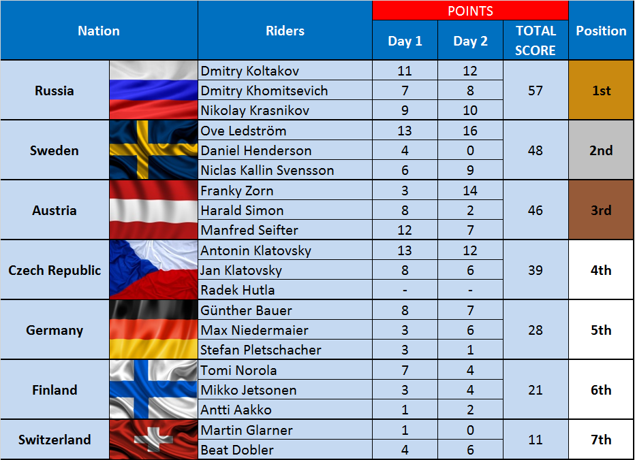
Task: Click the Czech Republic flag image
Action: tap(153, 270)
